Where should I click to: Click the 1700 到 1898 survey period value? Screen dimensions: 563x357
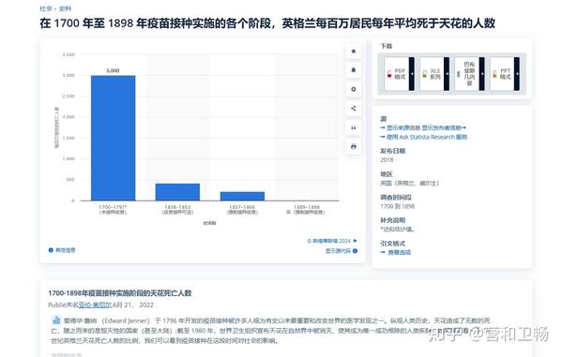398,206
